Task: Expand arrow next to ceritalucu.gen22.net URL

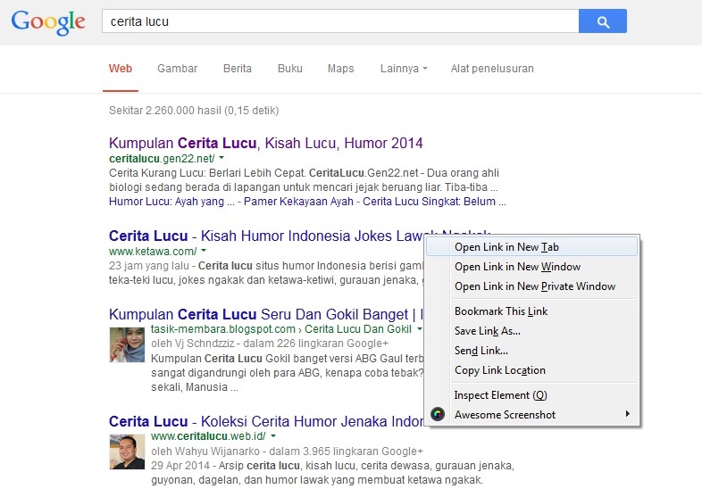Action: 221,158
